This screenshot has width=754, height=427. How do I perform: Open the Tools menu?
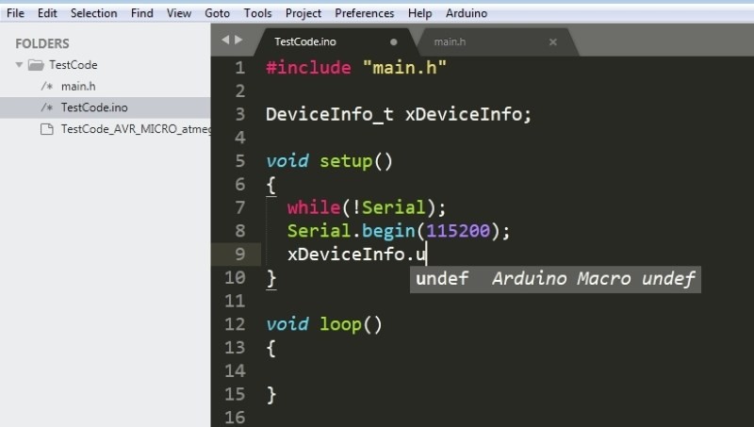tap(257, 13)
